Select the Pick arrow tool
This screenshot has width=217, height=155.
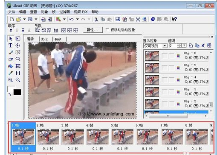[11, 39]
